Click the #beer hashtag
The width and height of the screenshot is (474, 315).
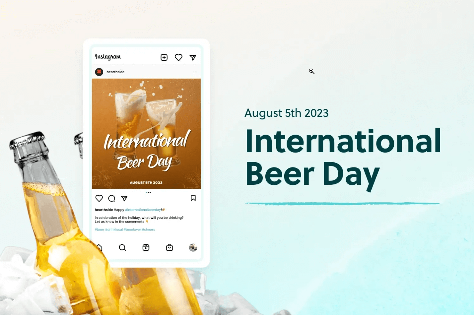click(x=100, y=229)
